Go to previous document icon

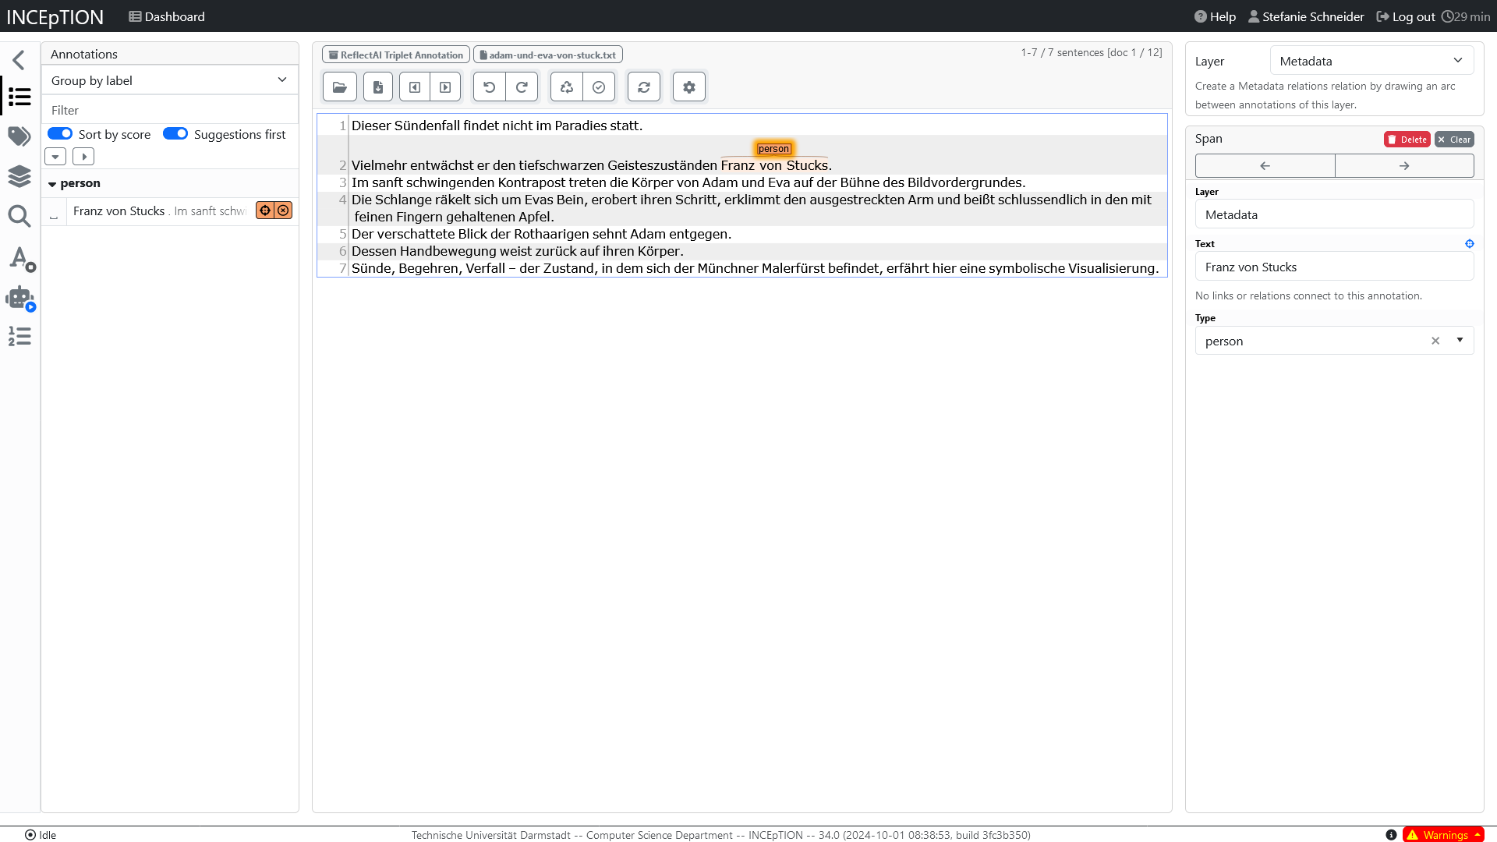(415, 87)
